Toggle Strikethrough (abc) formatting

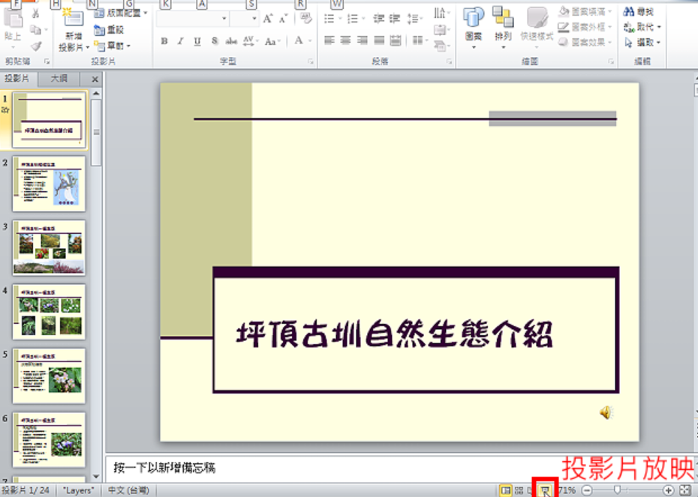(x=231, y=41)
